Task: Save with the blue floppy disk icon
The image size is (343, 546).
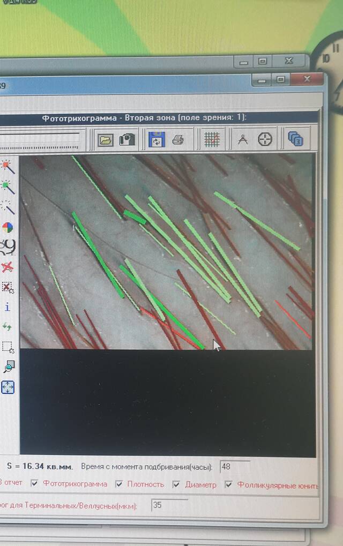Action: (x=156, y=139)
